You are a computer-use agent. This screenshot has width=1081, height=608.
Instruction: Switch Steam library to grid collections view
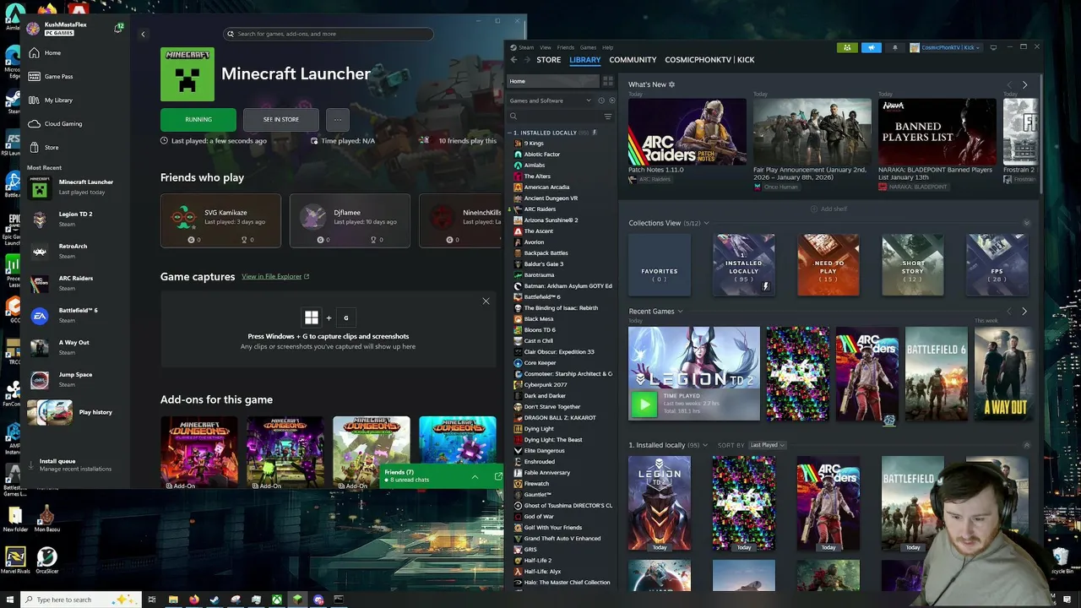(x=607, y=81)
